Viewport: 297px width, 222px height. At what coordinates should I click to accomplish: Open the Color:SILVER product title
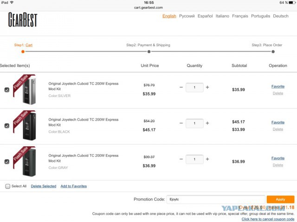(x=84, y=86)
